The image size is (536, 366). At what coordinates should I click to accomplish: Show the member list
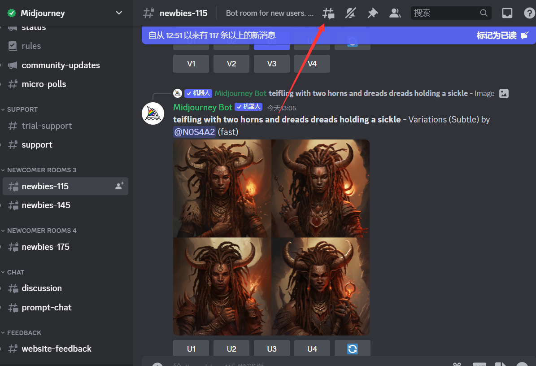395,13
